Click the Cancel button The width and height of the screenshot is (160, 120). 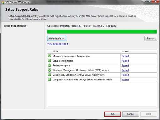131,114
